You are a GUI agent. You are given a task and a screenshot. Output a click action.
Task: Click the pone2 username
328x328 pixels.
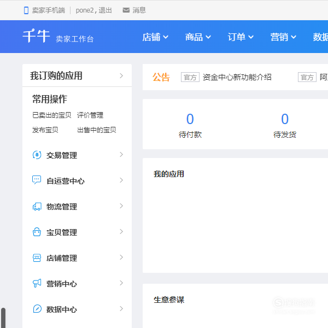[x=85, y=10]
